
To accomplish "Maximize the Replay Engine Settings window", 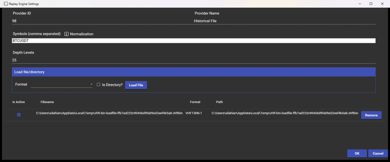I will tap(371, 4).
